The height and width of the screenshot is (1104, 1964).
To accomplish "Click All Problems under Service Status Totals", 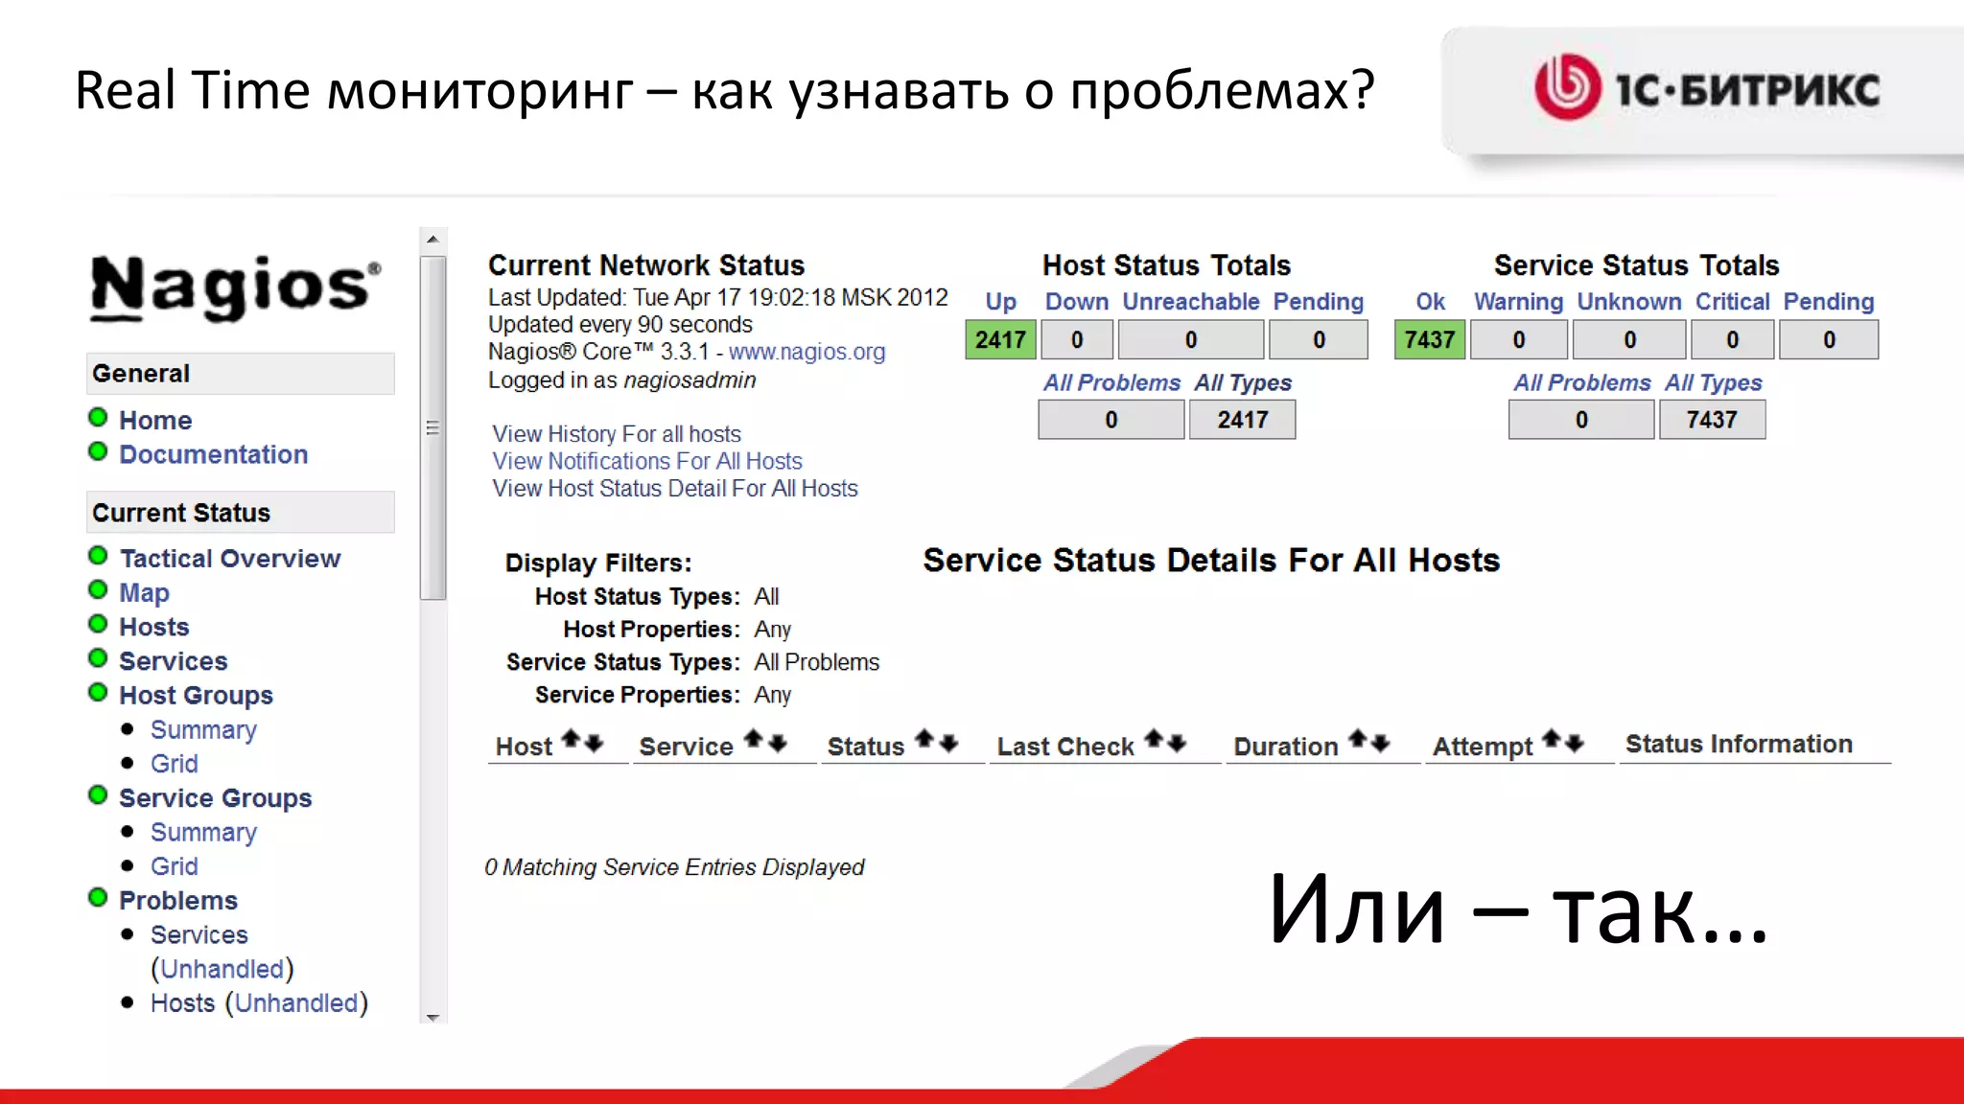I will coord(1582,382).
